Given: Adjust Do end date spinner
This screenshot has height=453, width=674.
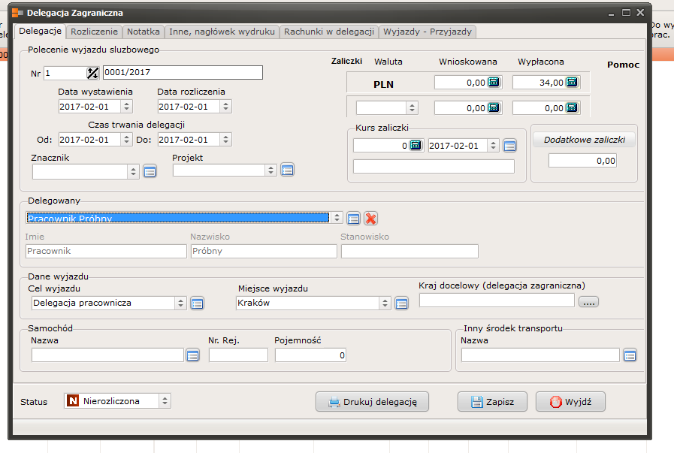Looking at the screenshot, I should coord(225,139).
